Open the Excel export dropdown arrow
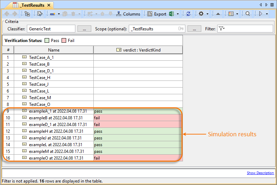Viewport: 277px width, 185px height. (x=178, y=14)
